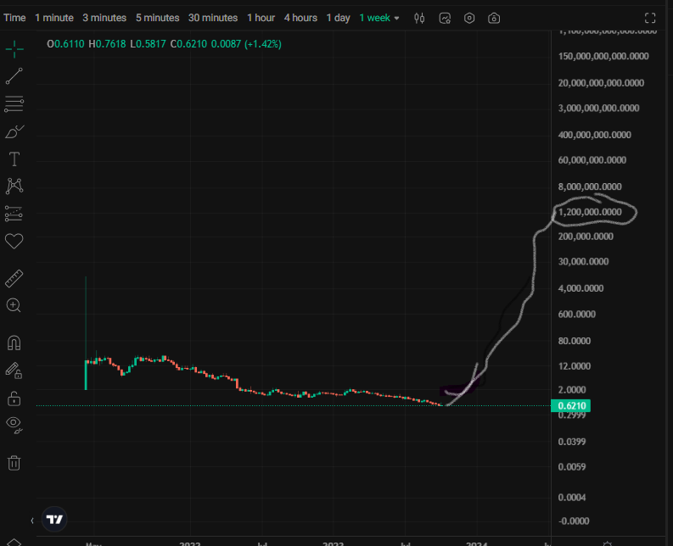The width and height of the screenshot is (673, 546).
Task: Click the 20,000,000,000.0000 price axis label
Action: click(x=601, y=83)
